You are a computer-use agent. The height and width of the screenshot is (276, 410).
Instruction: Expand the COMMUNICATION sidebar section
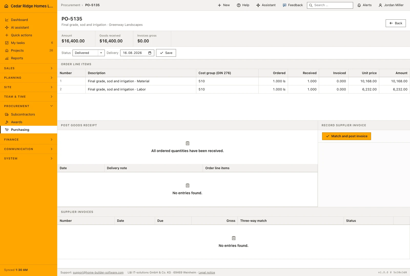tap(28, 149)
